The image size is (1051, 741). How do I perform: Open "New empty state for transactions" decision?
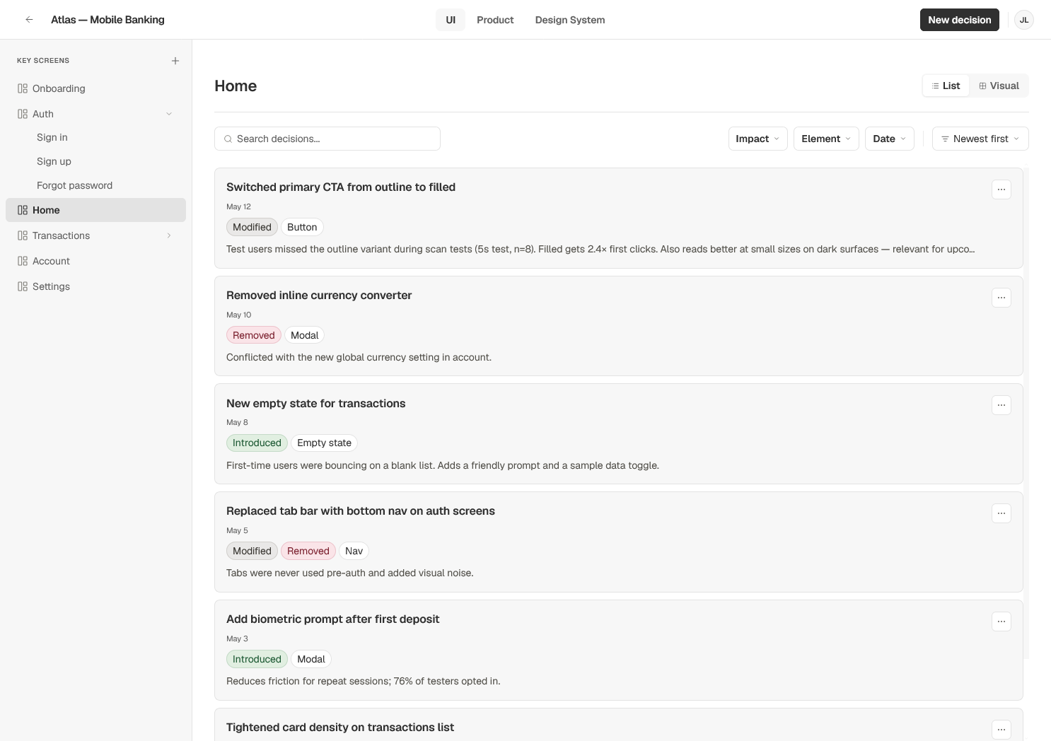(316, 403)
